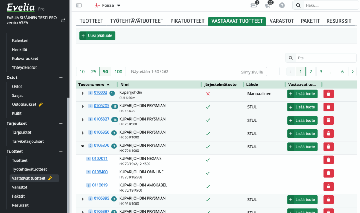Delete row 0107011 with trash icon
Screen dimensions: 360x213
[328, 160]
